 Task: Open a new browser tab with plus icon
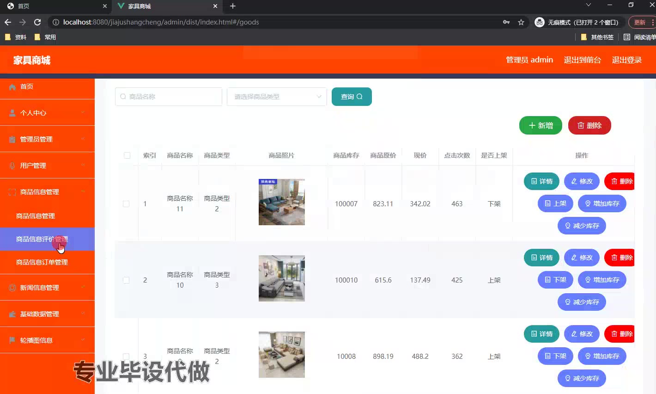(x=233, y=6)
